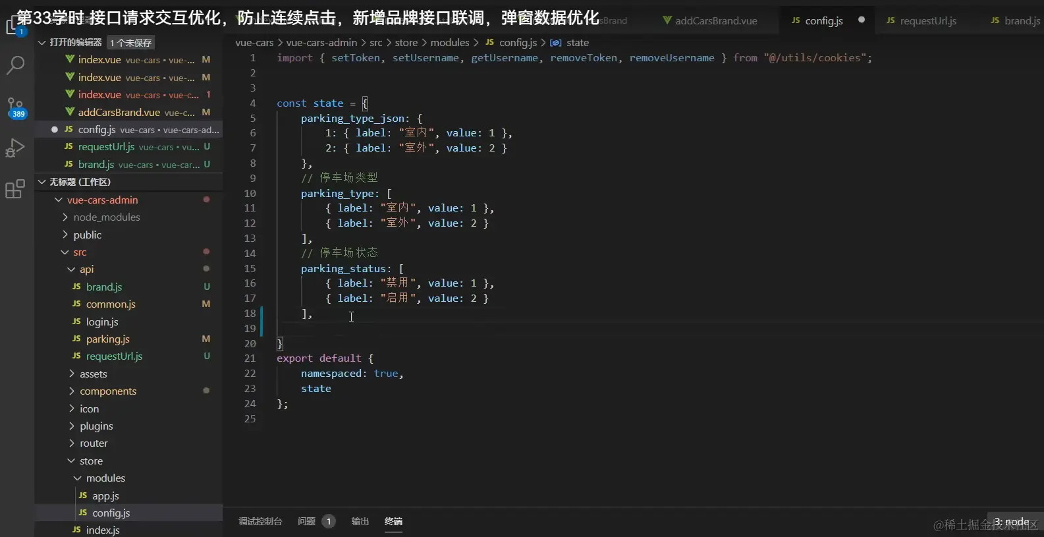Switch to the requestUrl.js editor tab
This screenshot has width=1044, height=537.
[x=922, y=20]
